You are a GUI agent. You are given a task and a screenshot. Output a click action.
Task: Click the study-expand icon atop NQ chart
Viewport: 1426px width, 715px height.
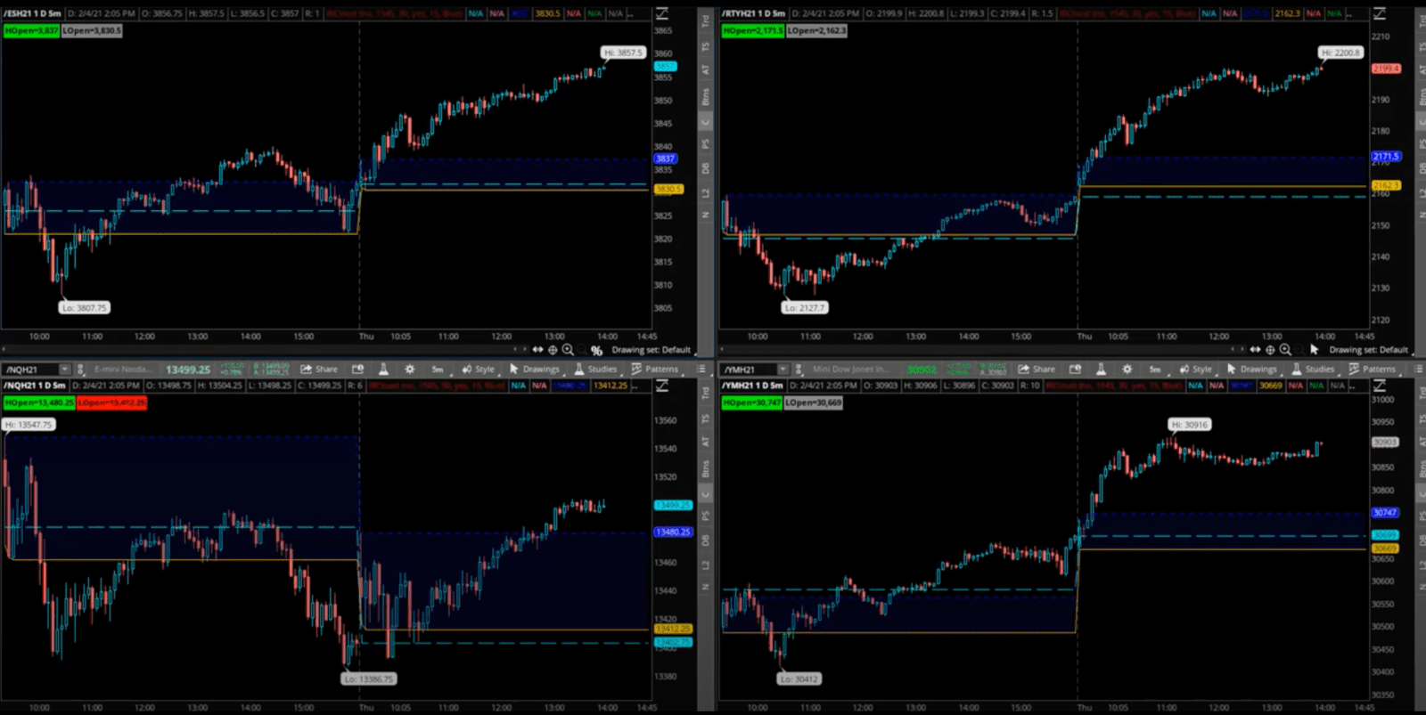point(662,386)
